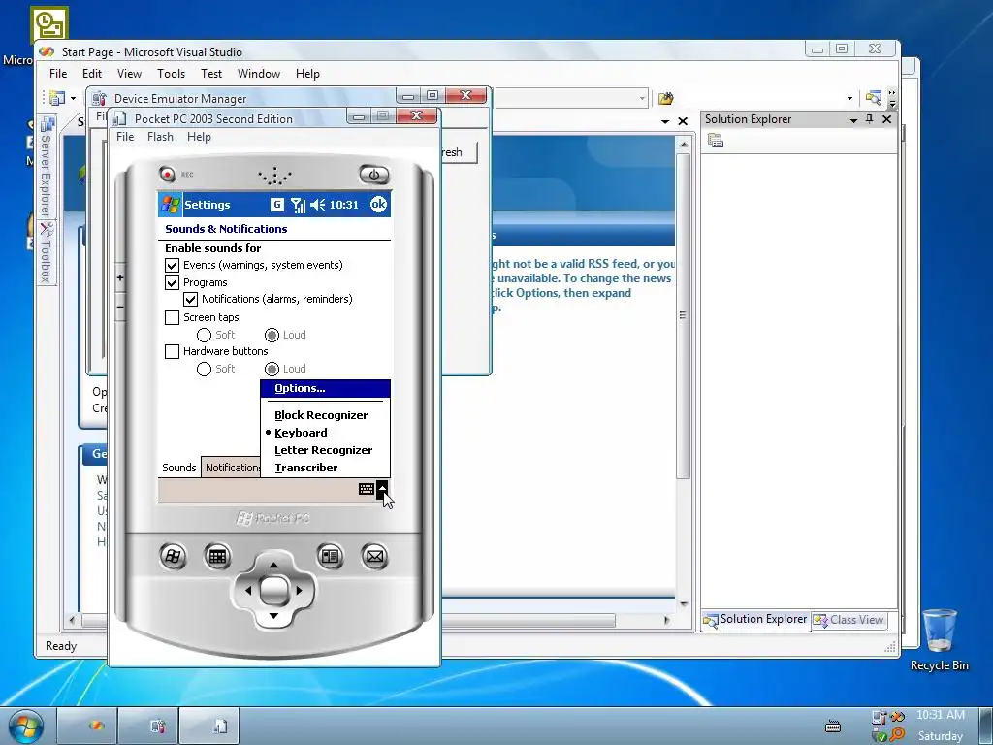Click the Solution Explorer properties toolbar icon
This screenshot has height=745, width=993.
[716, 141]
